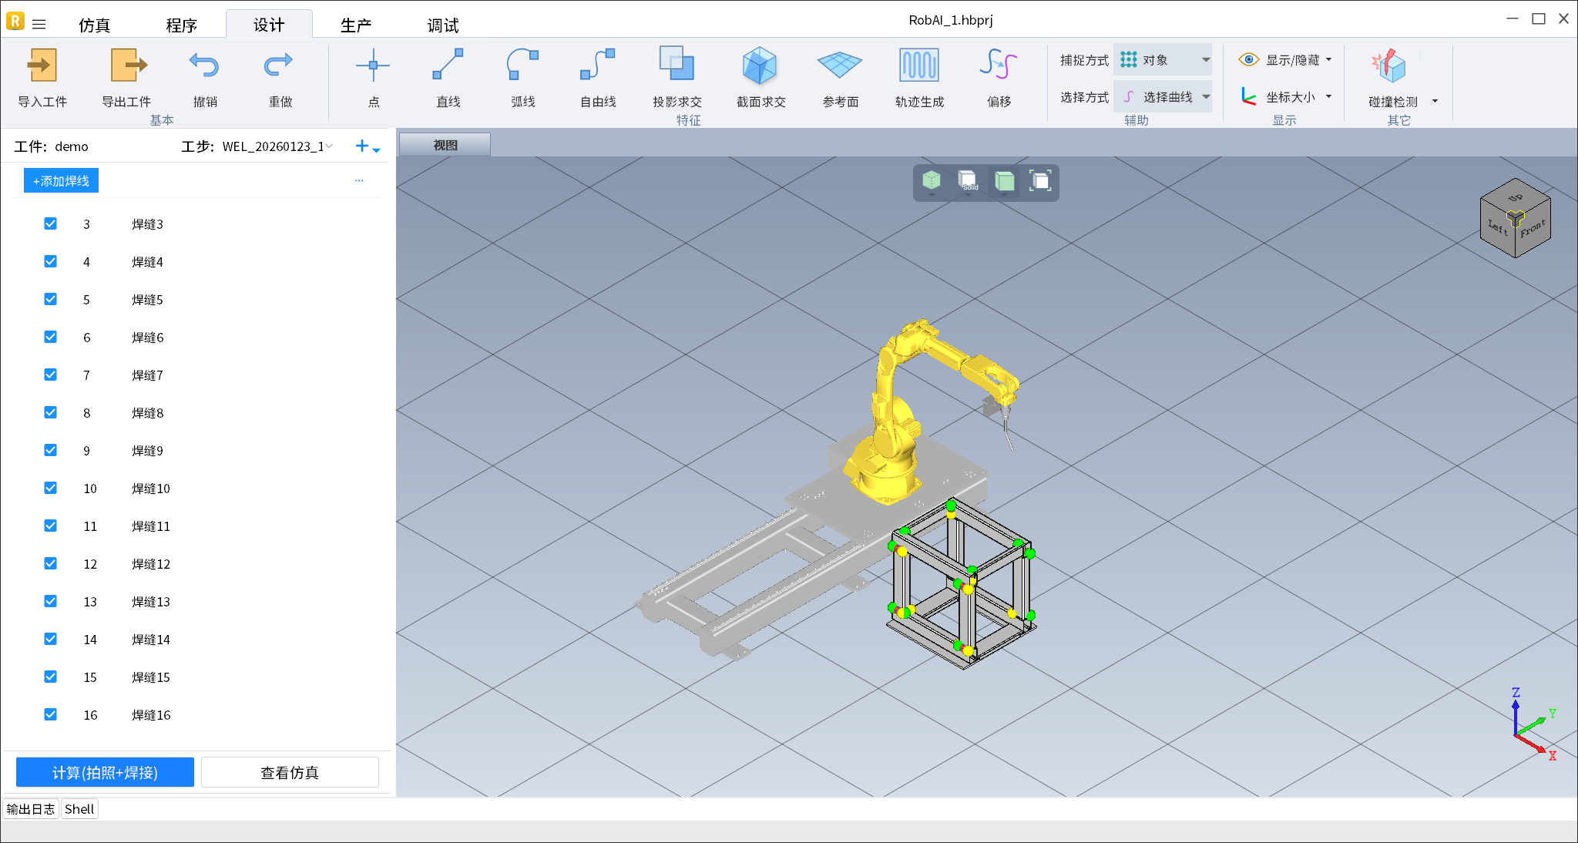The width and height of the screenshot is (1578, 843).
Task: Select the Point (点) feature tool
Action: click(373, 66)
